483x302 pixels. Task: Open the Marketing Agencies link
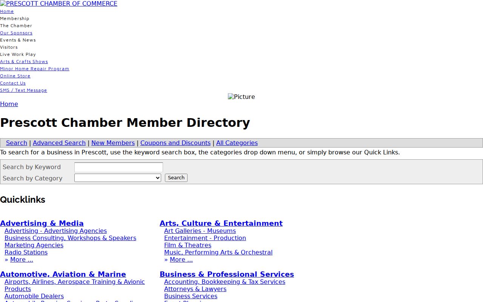34,245
